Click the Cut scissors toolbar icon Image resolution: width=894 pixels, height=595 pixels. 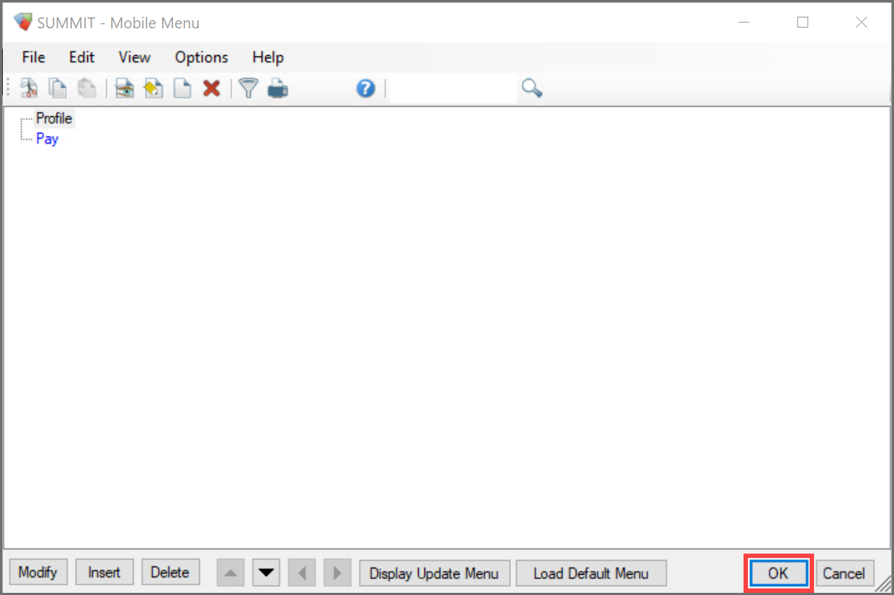pos(29,89)
